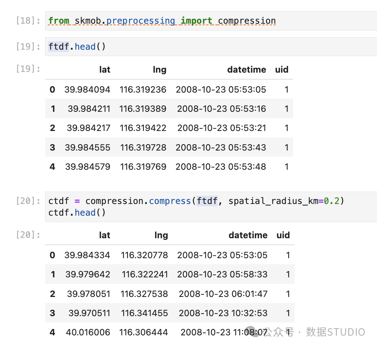Select the lat value 39.978051
The width and height of the screenshot is (377, 347).
[x=88, y=294]
